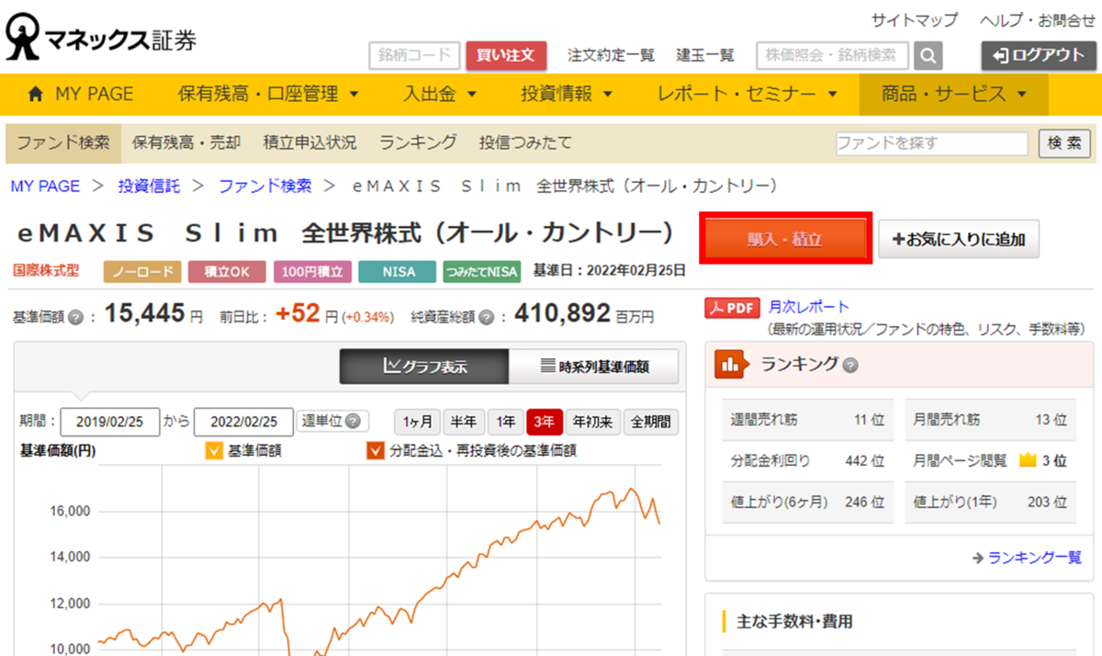Screen dimensions: 1102x656
Task: Click the ranking bar-chart icon
Action: pos(731,365)
